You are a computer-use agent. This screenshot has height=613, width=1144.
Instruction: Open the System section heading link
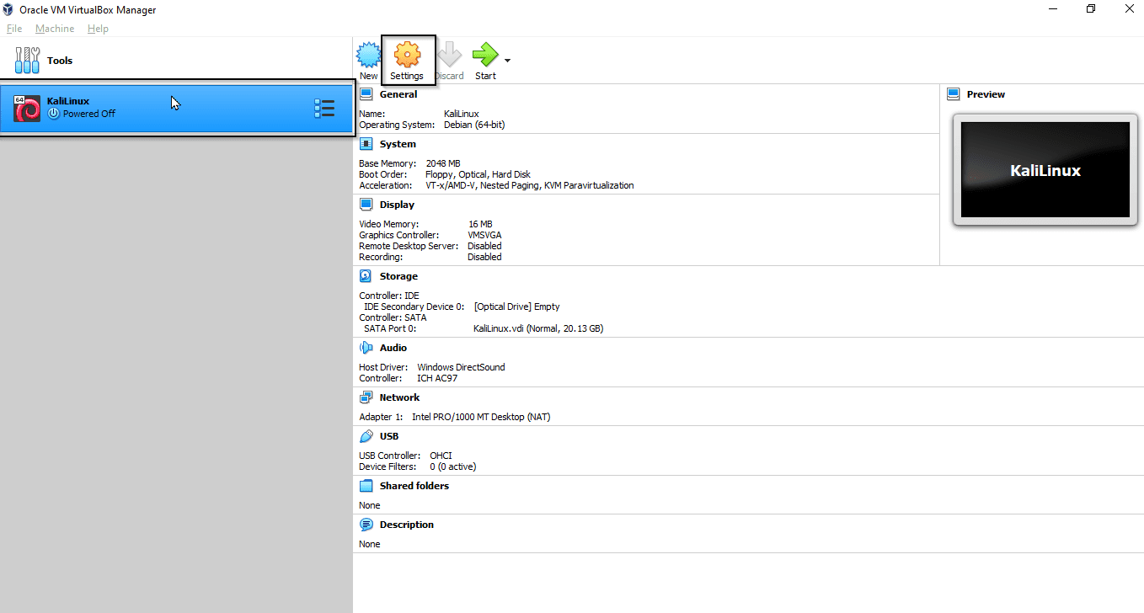pyautogui.click(x=398, y=144)
